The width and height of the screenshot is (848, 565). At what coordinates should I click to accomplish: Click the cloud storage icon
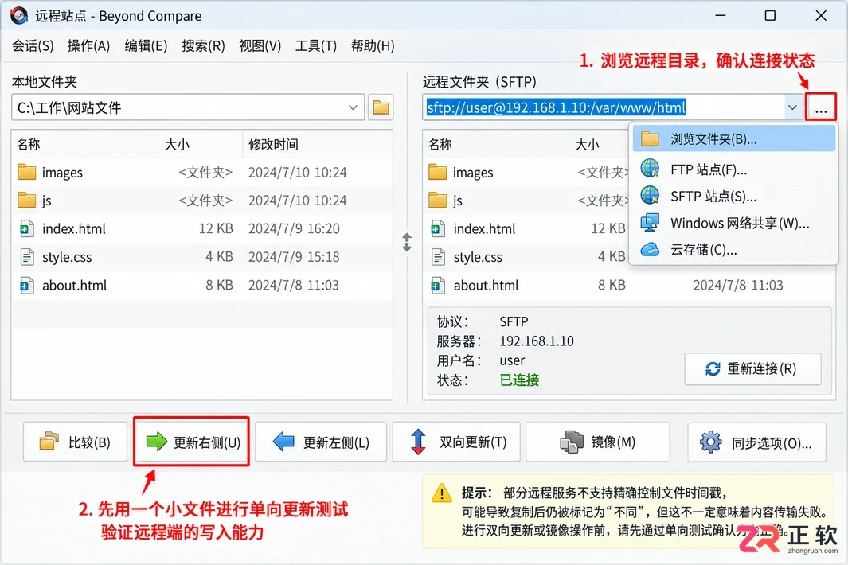[650, 249]
